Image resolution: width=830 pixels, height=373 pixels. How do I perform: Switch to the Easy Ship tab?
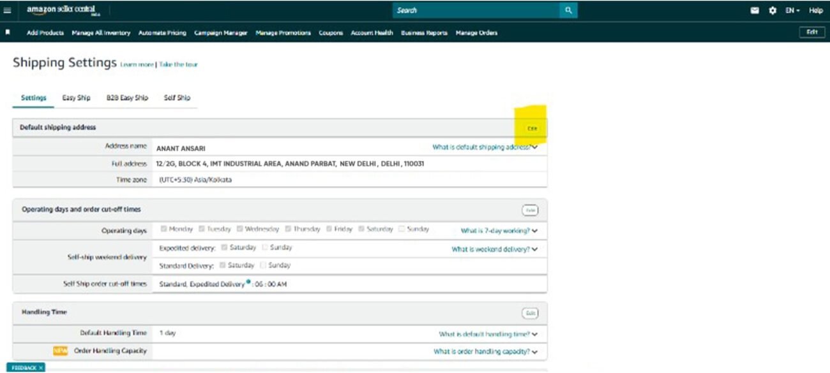click(x=76, y=98)
